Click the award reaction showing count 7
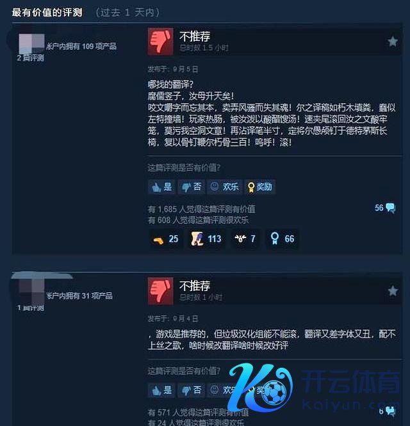 [245, 239]
